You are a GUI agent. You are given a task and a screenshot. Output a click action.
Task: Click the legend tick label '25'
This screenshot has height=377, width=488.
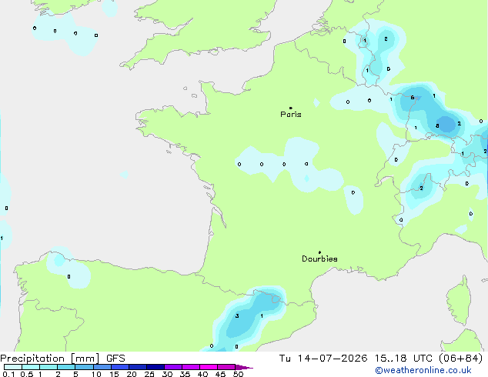click(x=149, y=374)
